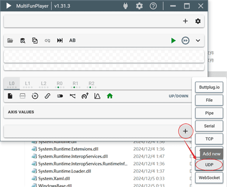Open script folder icon
The height and width of the screenshot is (187, 227).
pyautogui.click(x=10, y=40)
